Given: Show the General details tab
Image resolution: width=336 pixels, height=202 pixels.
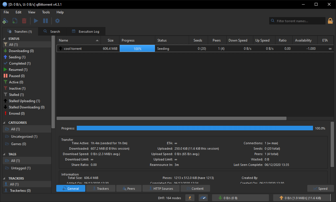Looking at the screenshot, I should click(71, 189).
